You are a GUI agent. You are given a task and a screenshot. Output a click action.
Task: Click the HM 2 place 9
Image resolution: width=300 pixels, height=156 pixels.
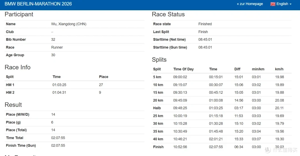pyautogui.click(x=100, y=92)
